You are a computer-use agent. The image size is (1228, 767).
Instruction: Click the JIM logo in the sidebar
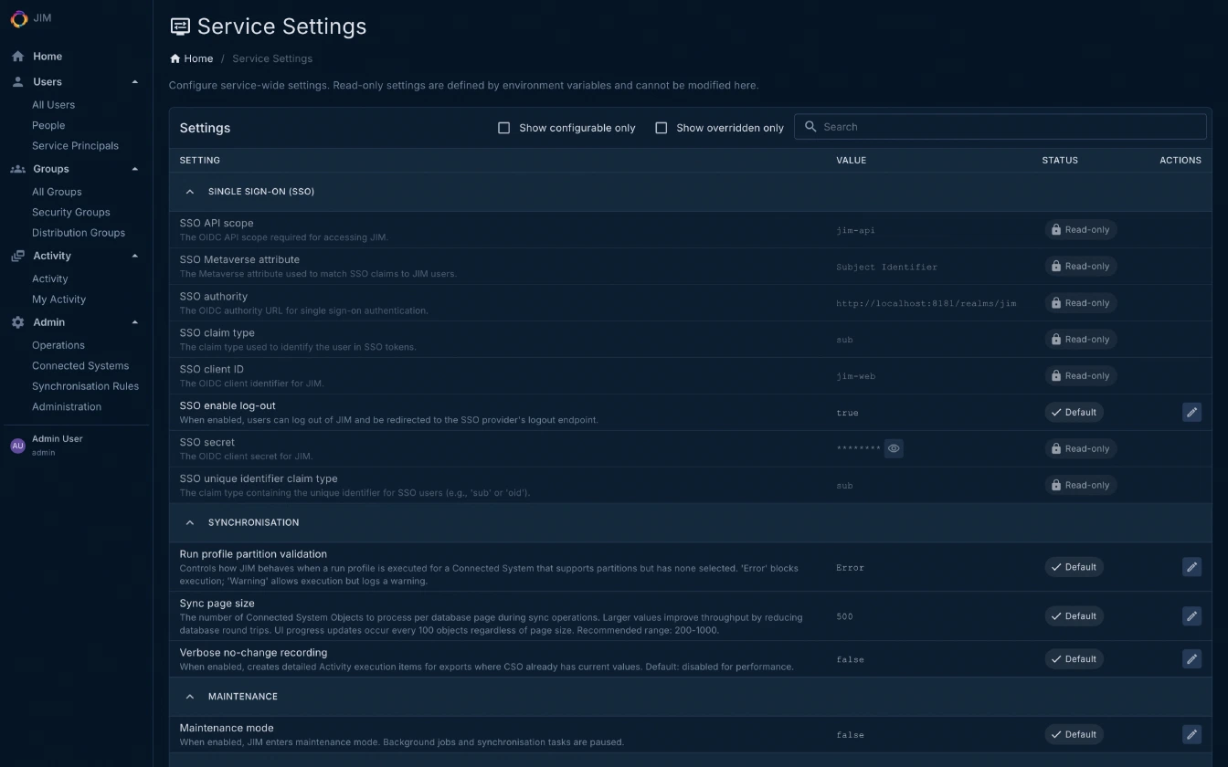coord(17,18)
